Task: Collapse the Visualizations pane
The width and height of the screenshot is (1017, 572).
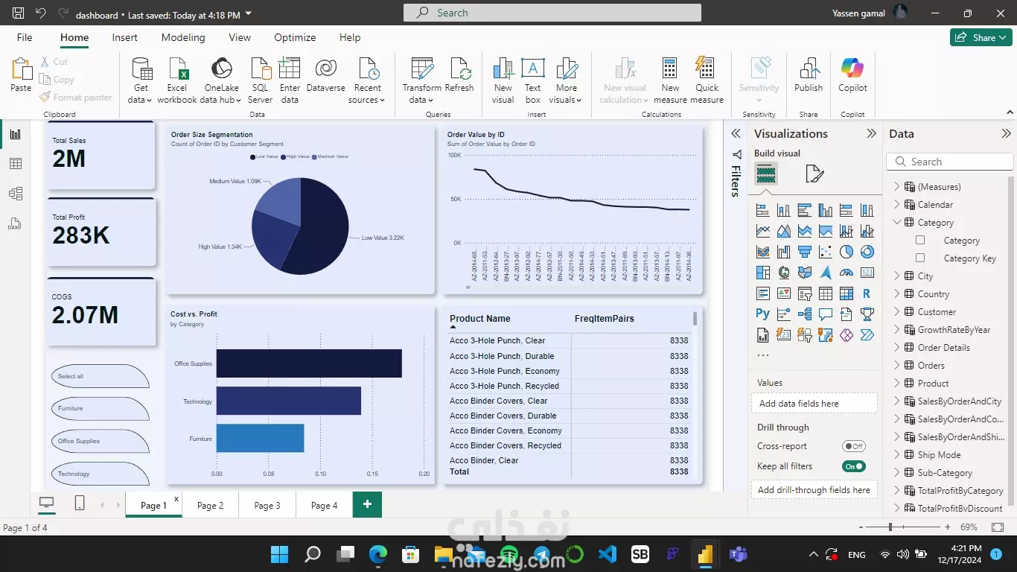Action: click(x=871, y=134)
